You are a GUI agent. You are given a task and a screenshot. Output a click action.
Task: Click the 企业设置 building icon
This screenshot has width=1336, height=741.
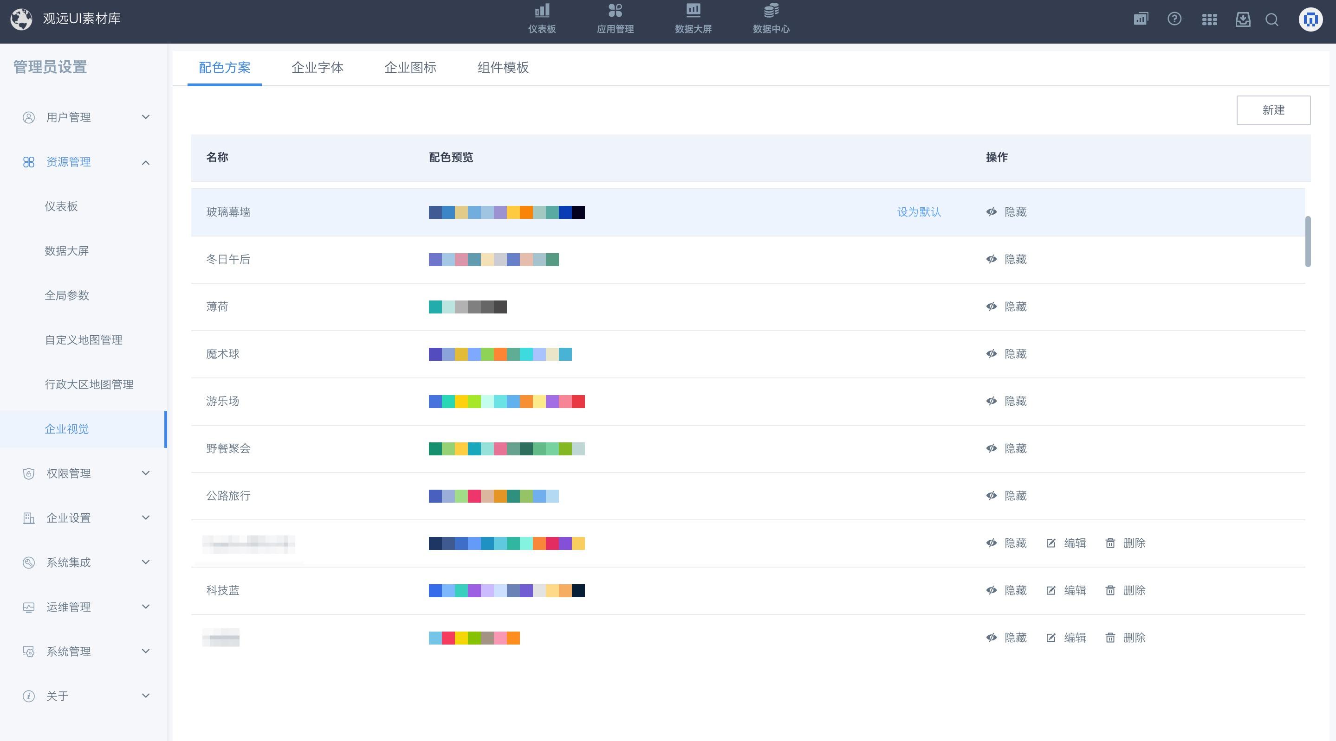tap(28, 518)
